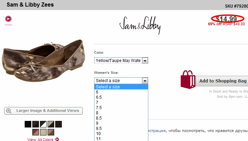
Task: Click the shoe product image
Action: coord(43,61)
